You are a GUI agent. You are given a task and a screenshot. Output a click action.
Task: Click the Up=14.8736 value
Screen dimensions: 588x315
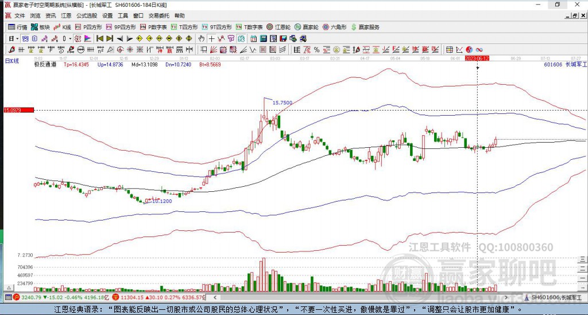tap(110, 64)
